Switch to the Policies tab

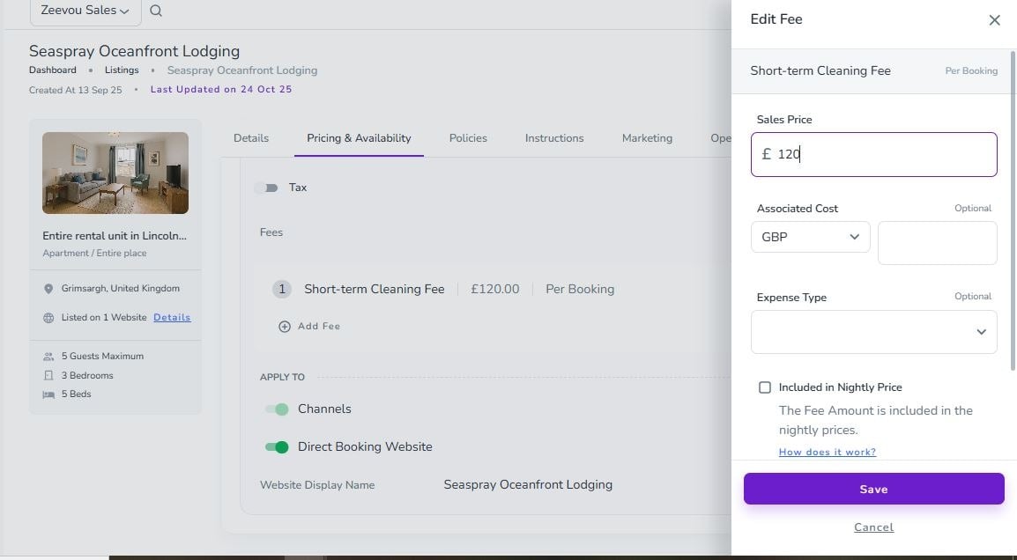pos(468,138)
